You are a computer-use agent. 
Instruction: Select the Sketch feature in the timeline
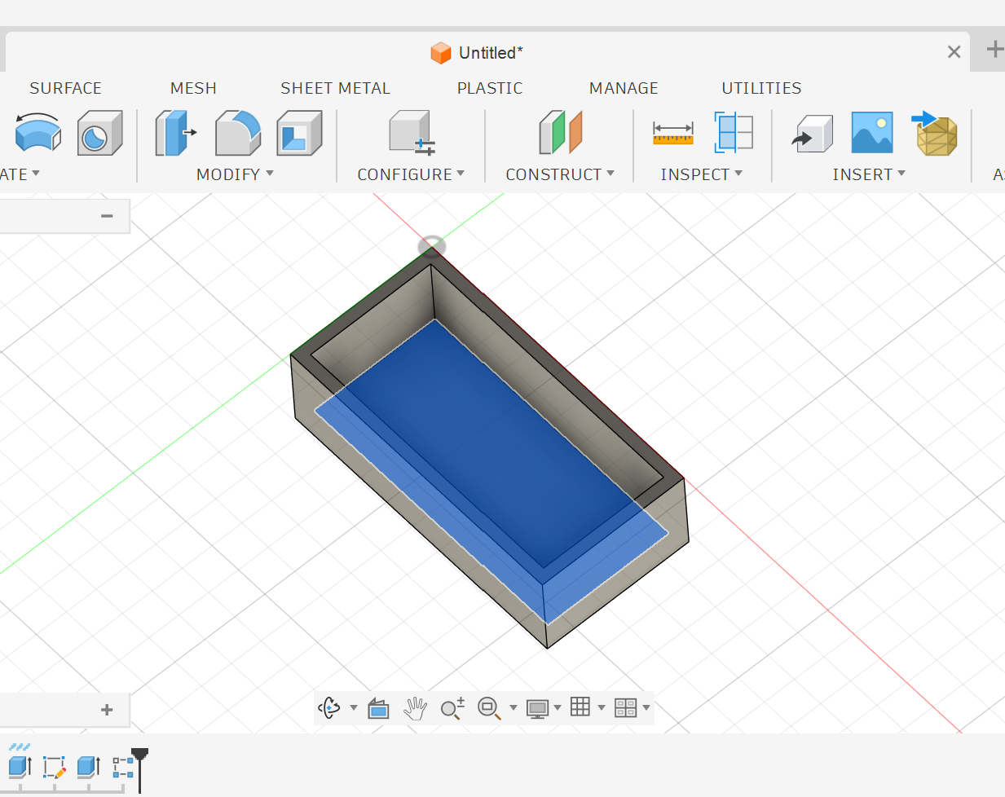(x=55, y=767)
